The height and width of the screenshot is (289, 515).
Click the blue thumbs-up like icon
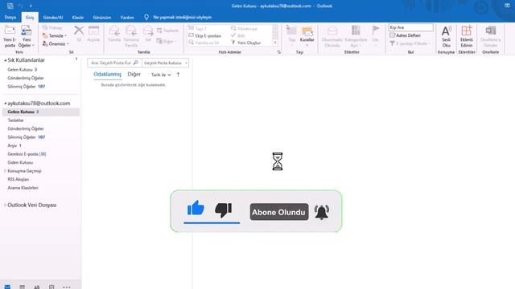tap(196, 208)
